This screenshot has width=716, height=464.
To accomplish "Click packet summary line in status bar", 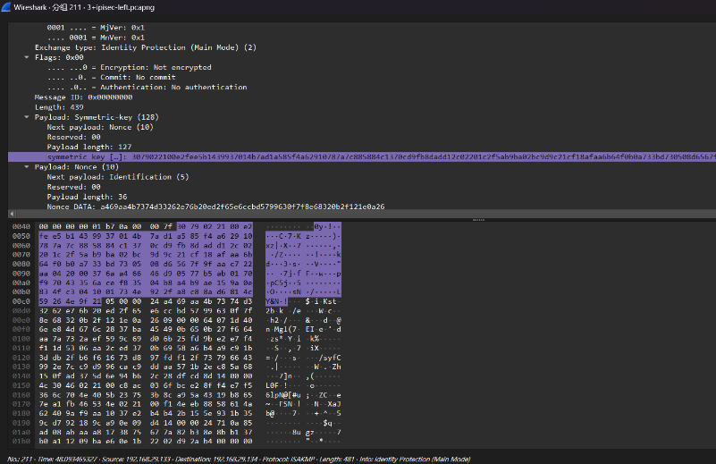I will (239, 459).
